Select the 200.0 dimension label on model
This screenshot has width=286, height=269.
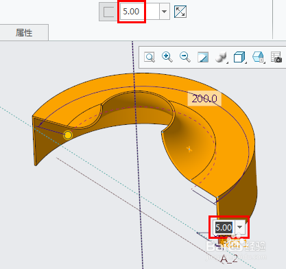coord(204,99)
